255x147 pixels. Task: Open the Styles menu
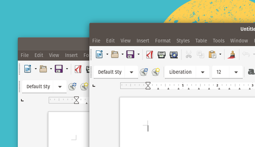[183, 41]
